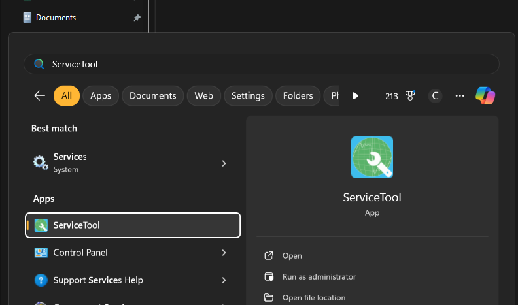Click the ServiceTool title in preview pane
518x305 pixels.
372,197
